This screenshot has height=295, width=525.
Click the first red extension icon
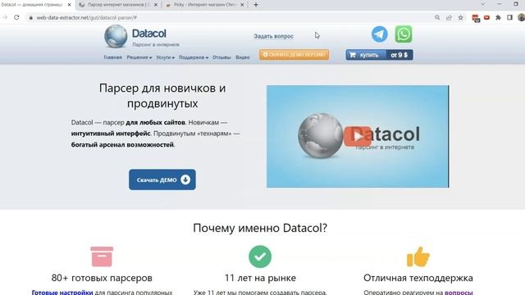click(476, 18)
